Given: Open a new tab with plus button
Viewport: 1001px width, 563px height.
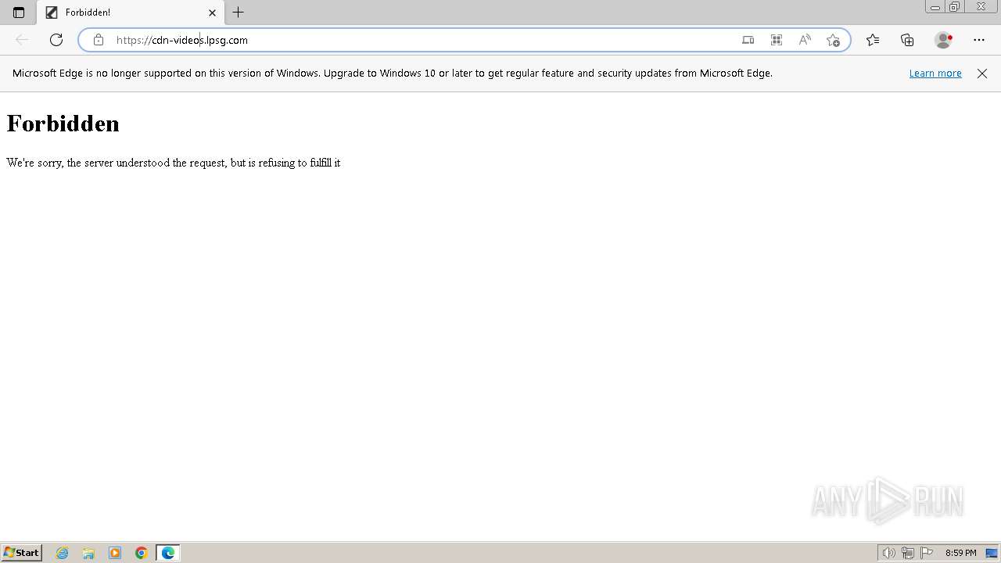Looking at the screenshot, I should [239, 13].
